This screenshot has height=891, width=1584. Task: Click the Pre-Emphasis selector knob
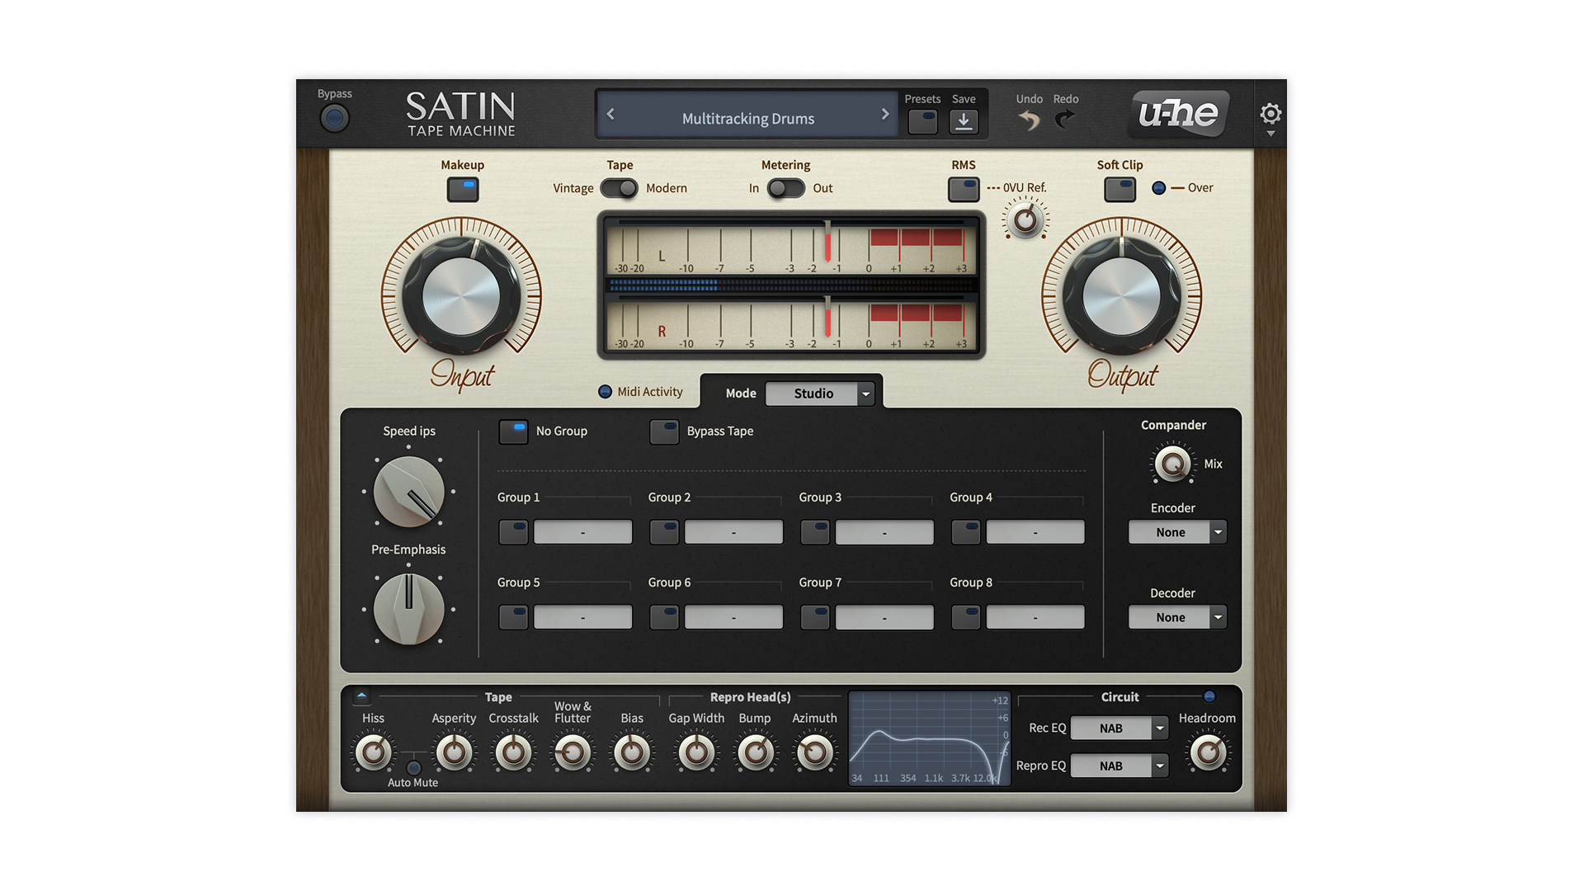pyautogui.click(x=408, y=610)
